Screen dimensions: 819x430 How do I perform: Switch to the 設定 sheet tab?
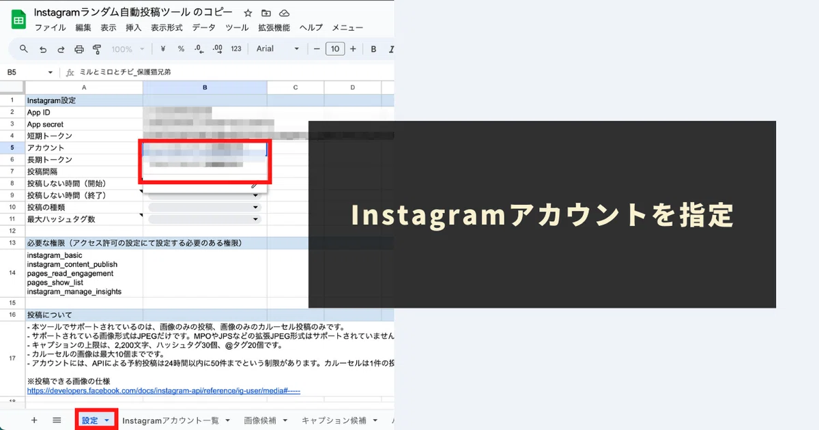pos(90,420)
